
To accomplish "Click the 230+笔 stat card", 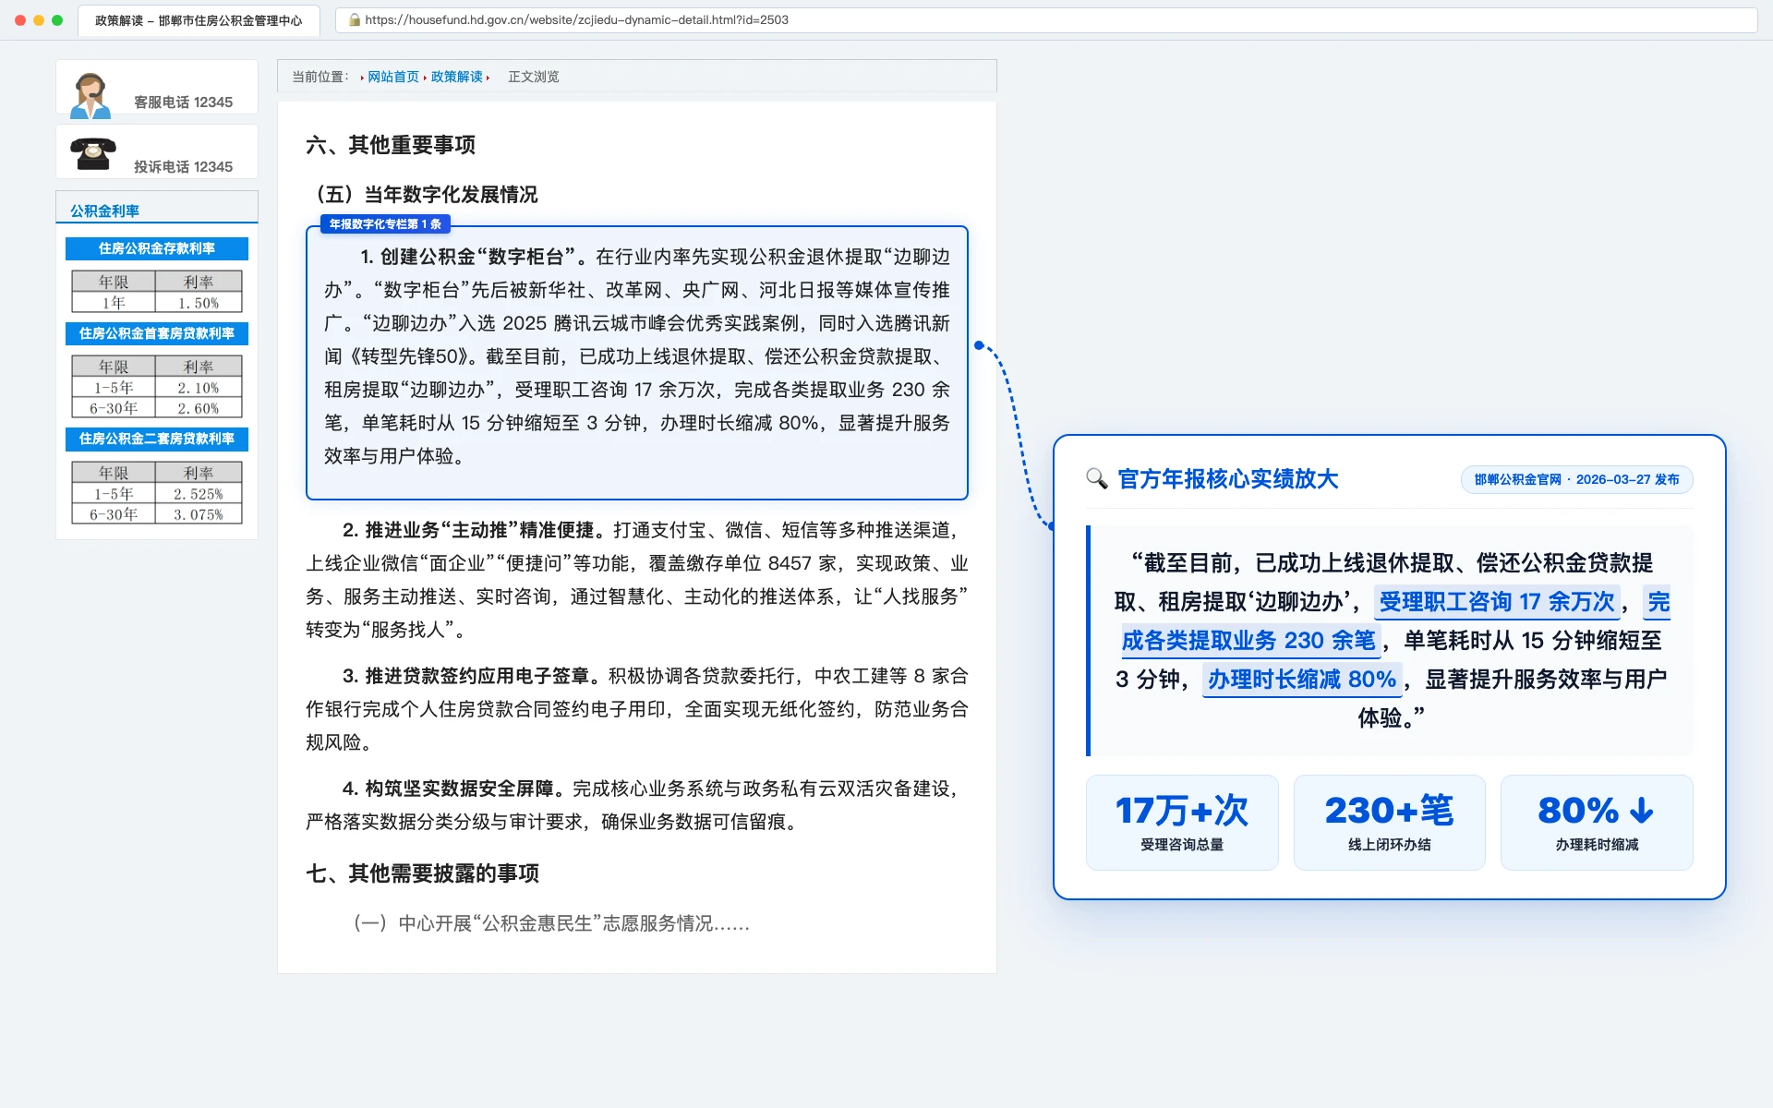I will (1389, 822).
